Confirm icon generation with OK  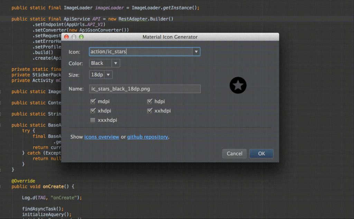pyautogui.click(x=261, y=153)
